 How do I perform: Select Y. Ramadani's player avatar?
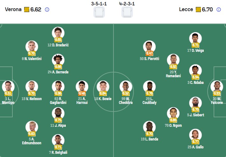pos(173,60)
